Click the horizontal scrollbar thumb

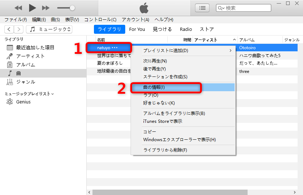[170, 192]
